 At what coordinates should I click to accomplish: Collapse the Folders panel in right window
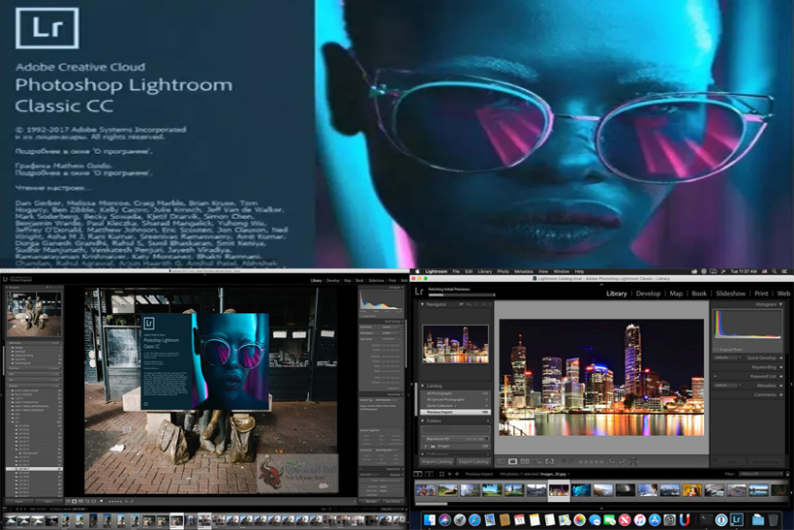click(x=423, y=421)
